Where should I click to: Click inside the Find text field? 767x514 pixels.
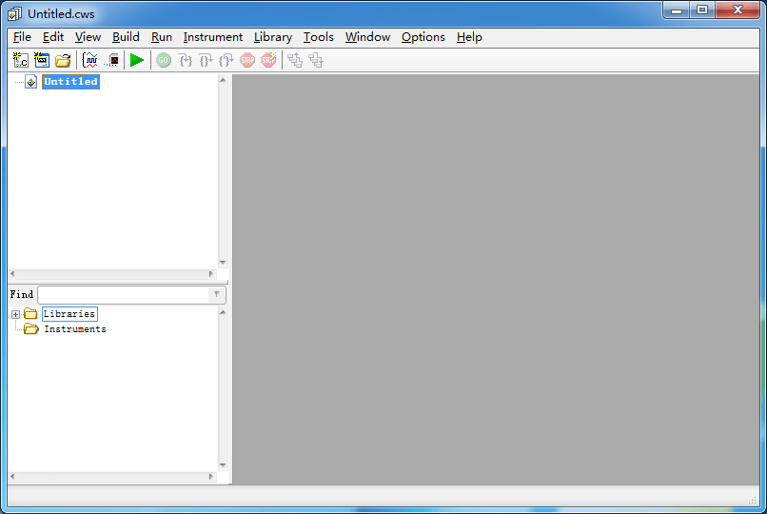[122, 295]
